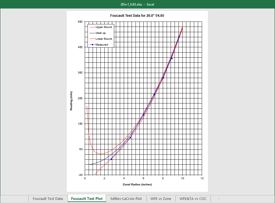Click the blue Measured marker in legend
Viewport: 275px width, 203px height.
(x=92, y=45)
